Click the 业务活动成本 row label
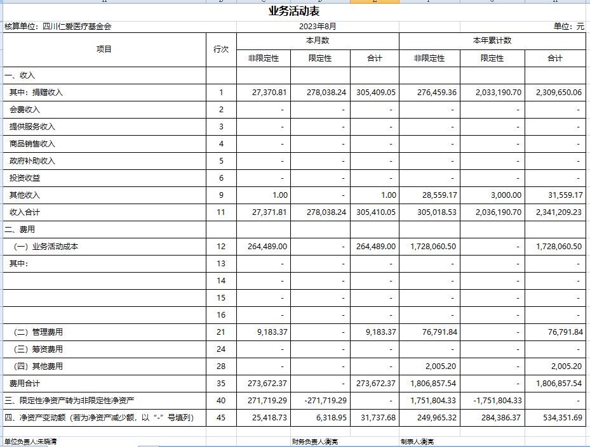 [x=46, y=247]
